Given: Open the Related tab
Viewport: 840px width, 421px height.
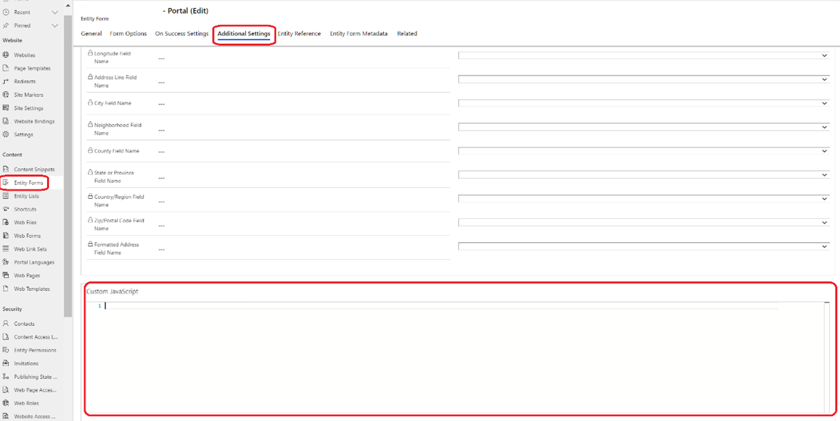Looking at the screenshot, I should point(407,34).
